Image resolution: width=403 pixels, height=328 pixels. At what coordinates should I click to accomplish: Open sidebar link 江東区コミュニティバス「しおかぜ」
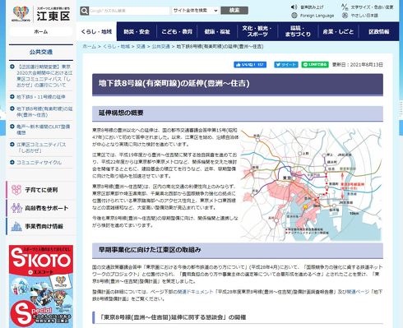tap(41, 147)
